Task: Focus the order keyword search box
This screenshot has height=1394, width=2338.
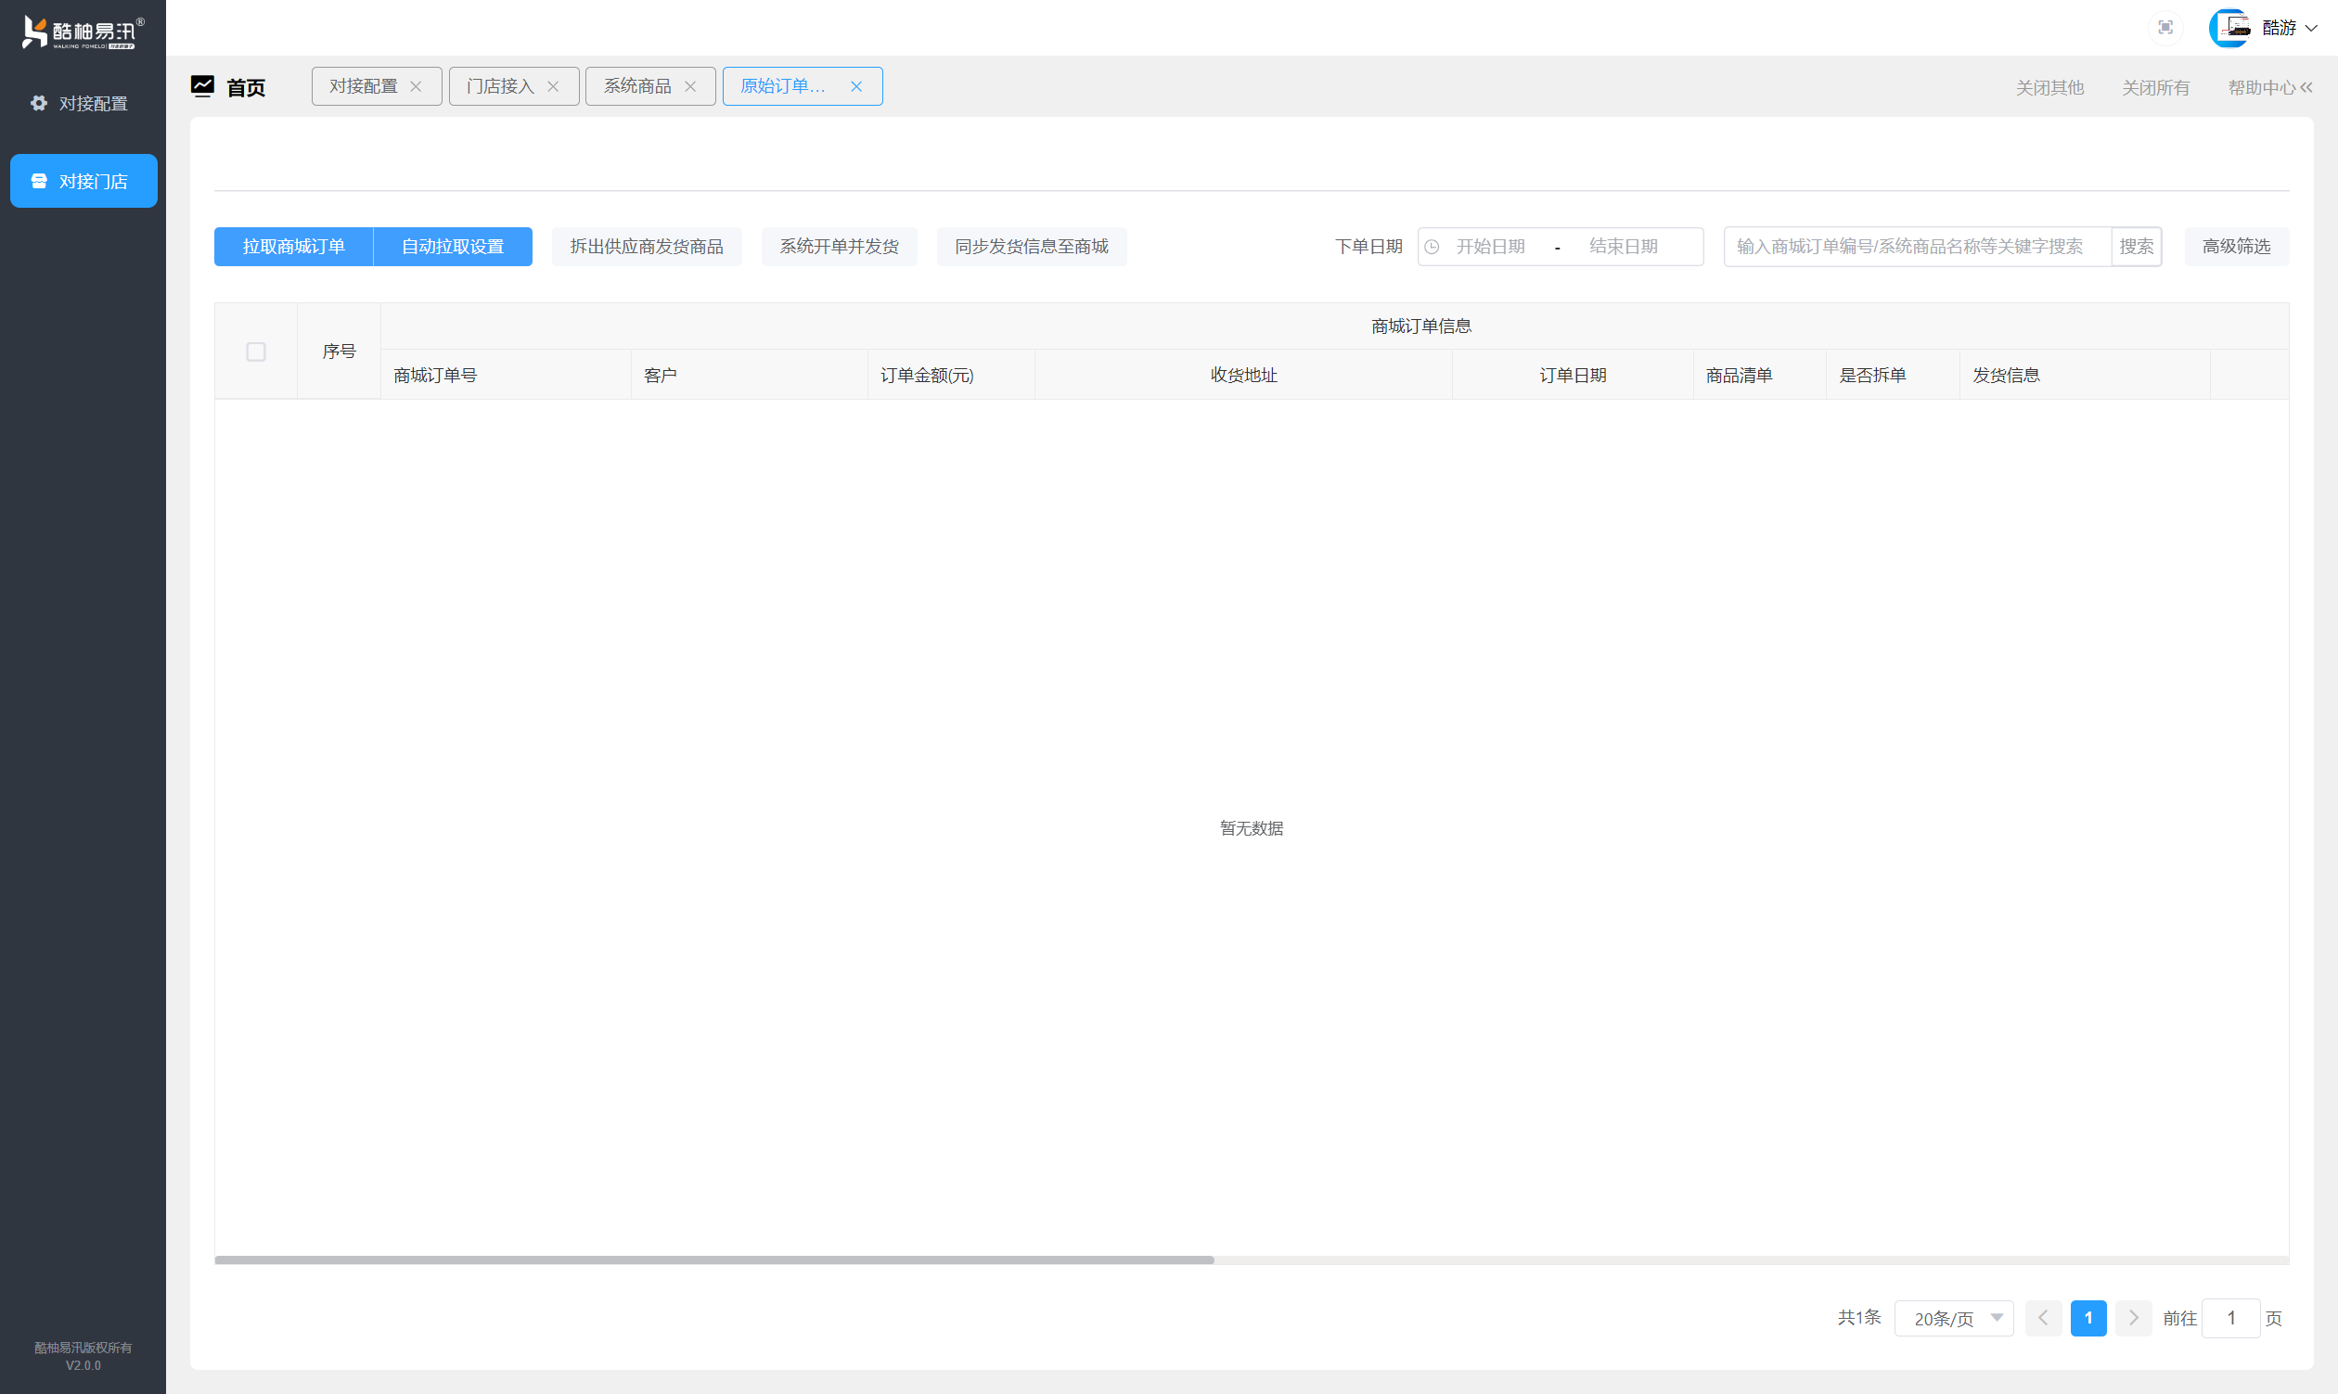Action: pyautogui.click(x=1918, y=246)
